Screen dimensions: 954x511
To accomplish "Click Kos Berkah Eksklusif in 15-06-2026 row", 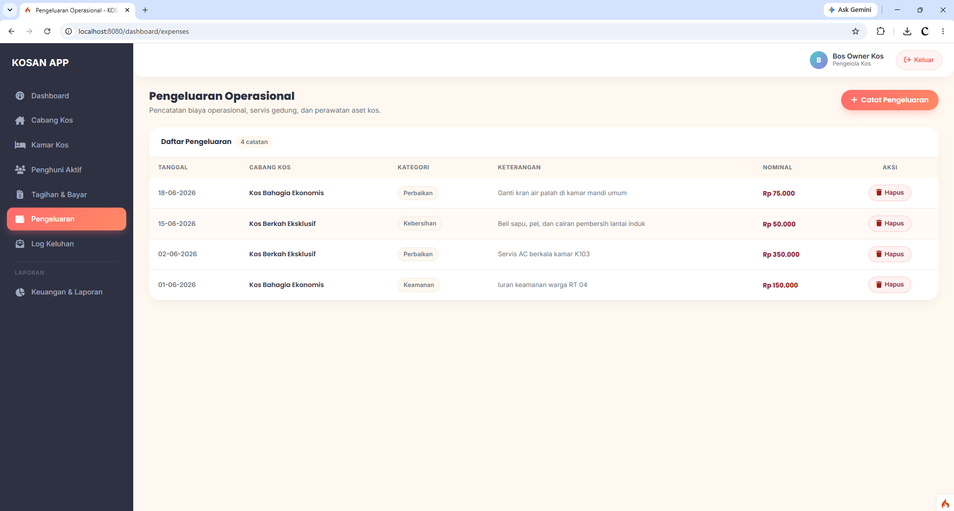I will point(282,224).
